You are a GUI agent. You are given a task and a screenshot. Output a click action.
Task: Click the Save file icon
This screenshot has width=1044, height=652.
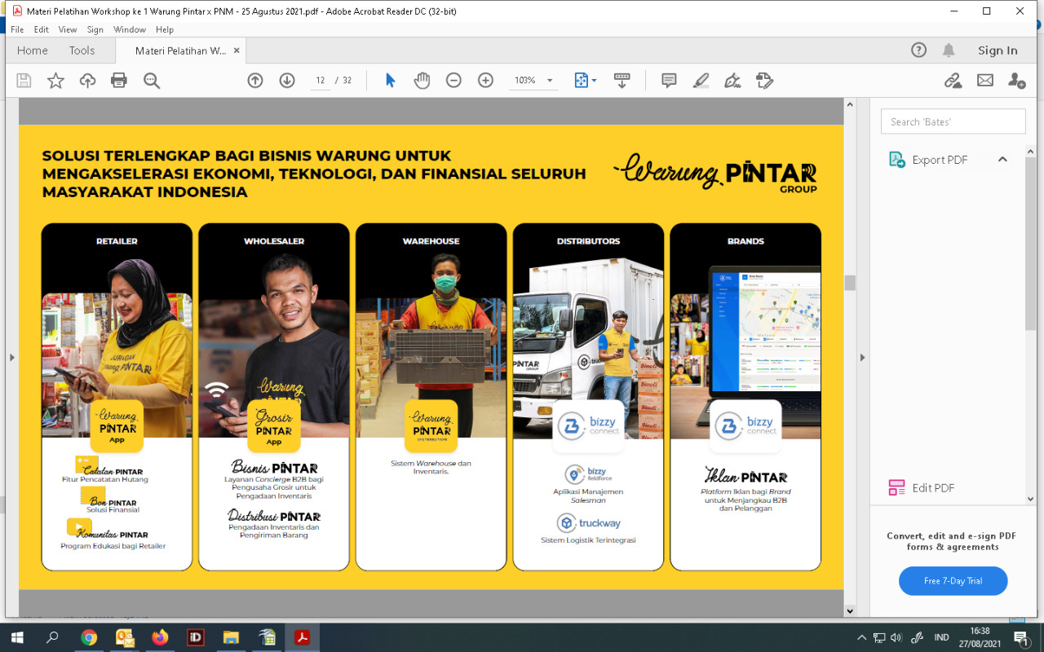click(x=24, y=81)
